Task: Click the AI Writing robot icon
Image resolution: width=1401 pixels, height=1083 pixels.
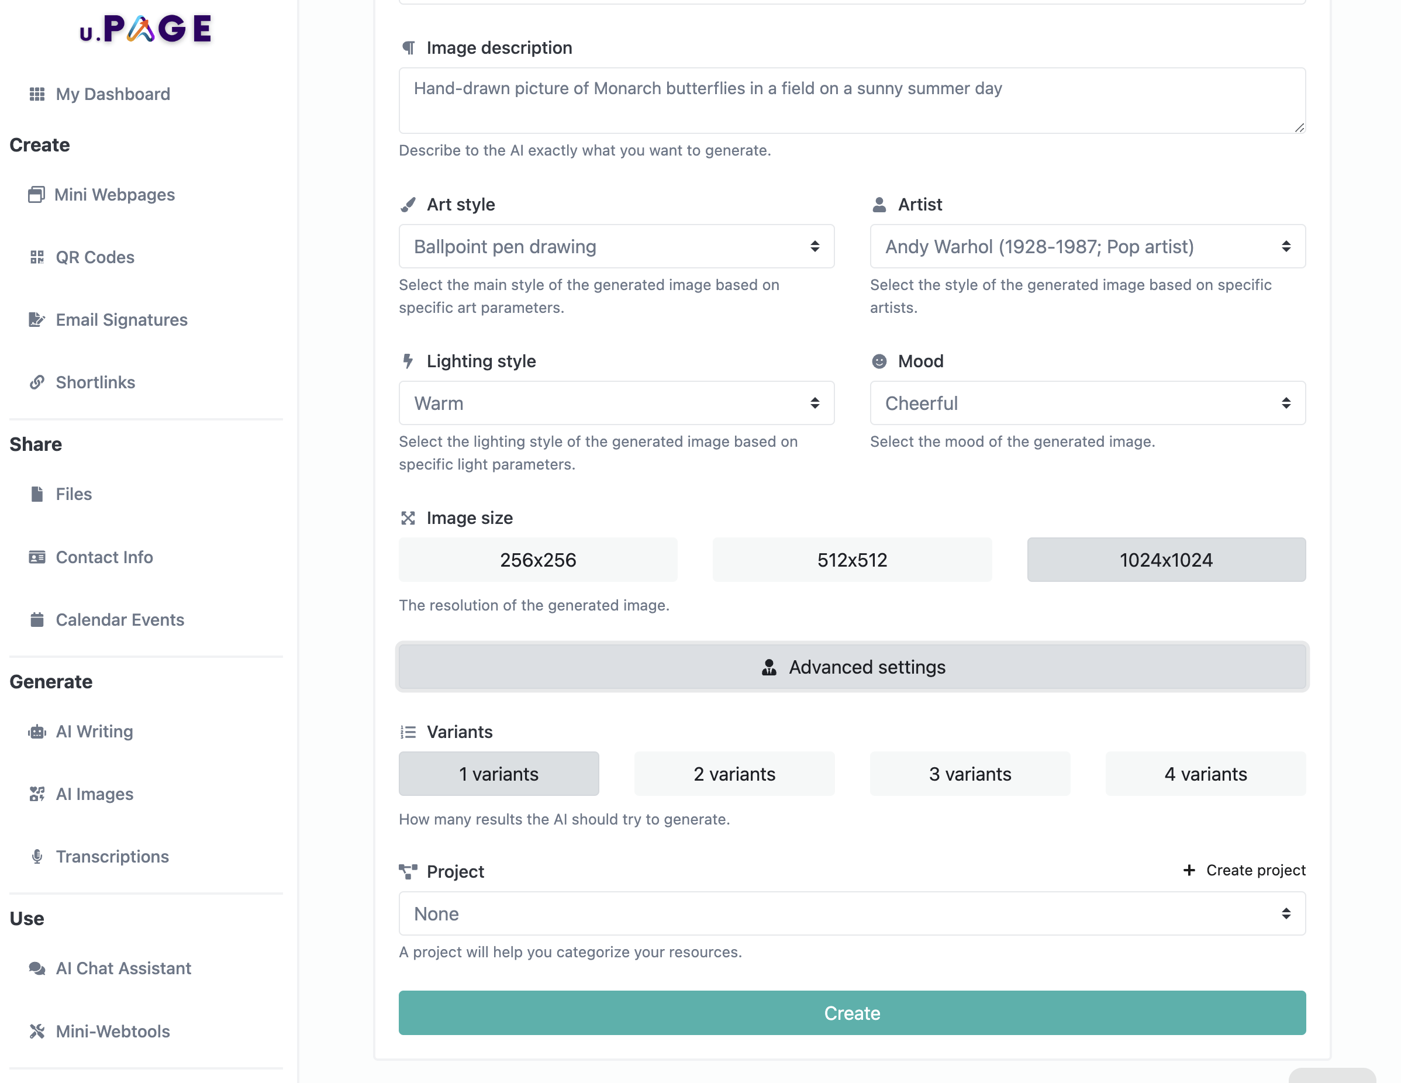Action: coord(37,732)
